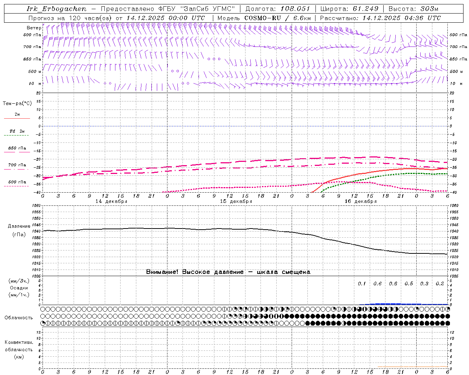Click the 700 гПа temperature legend entry
The width and height of the screenshot is (469, 375).
point(17,165)
